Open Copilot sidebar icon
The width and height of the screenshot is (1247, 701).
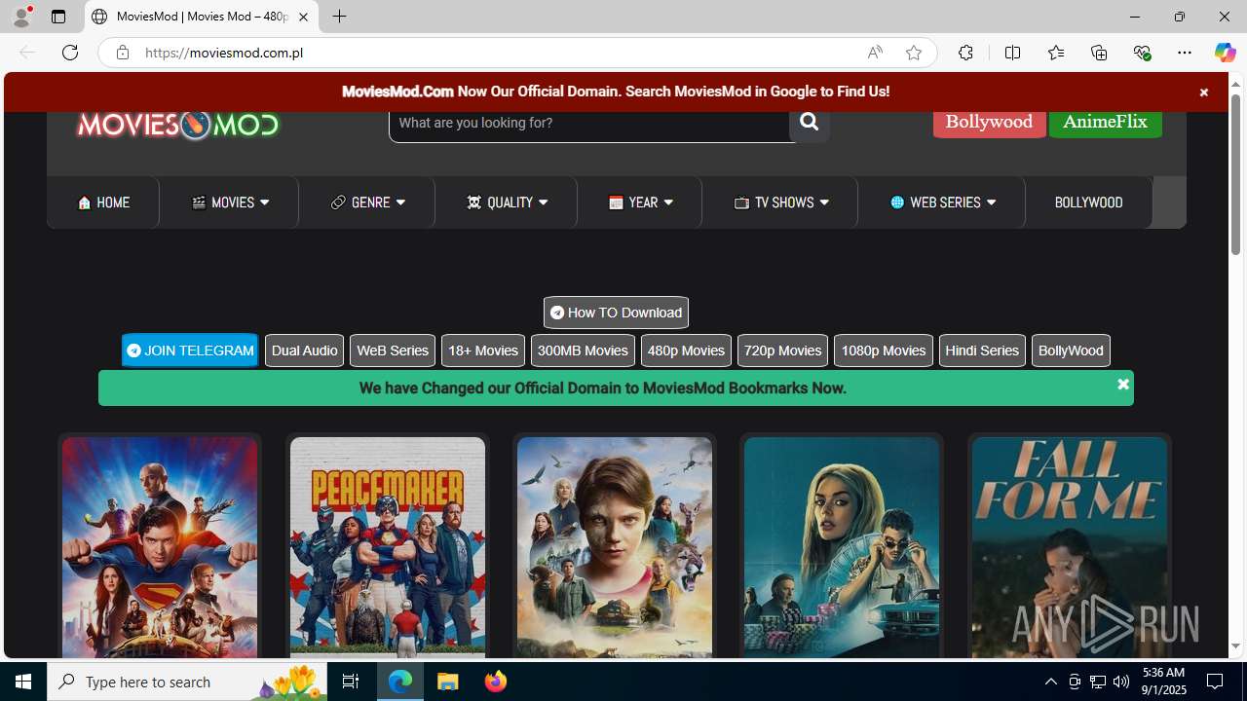[x=1225, y=53]
